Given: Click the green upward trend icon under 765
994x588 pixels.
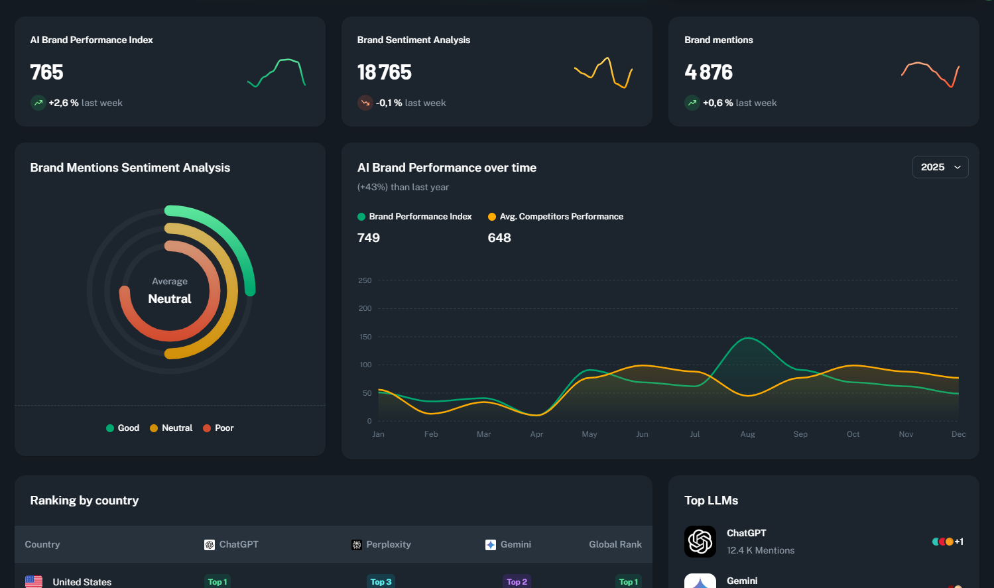Looking at the screenshot, I should [x=38, y=103].
